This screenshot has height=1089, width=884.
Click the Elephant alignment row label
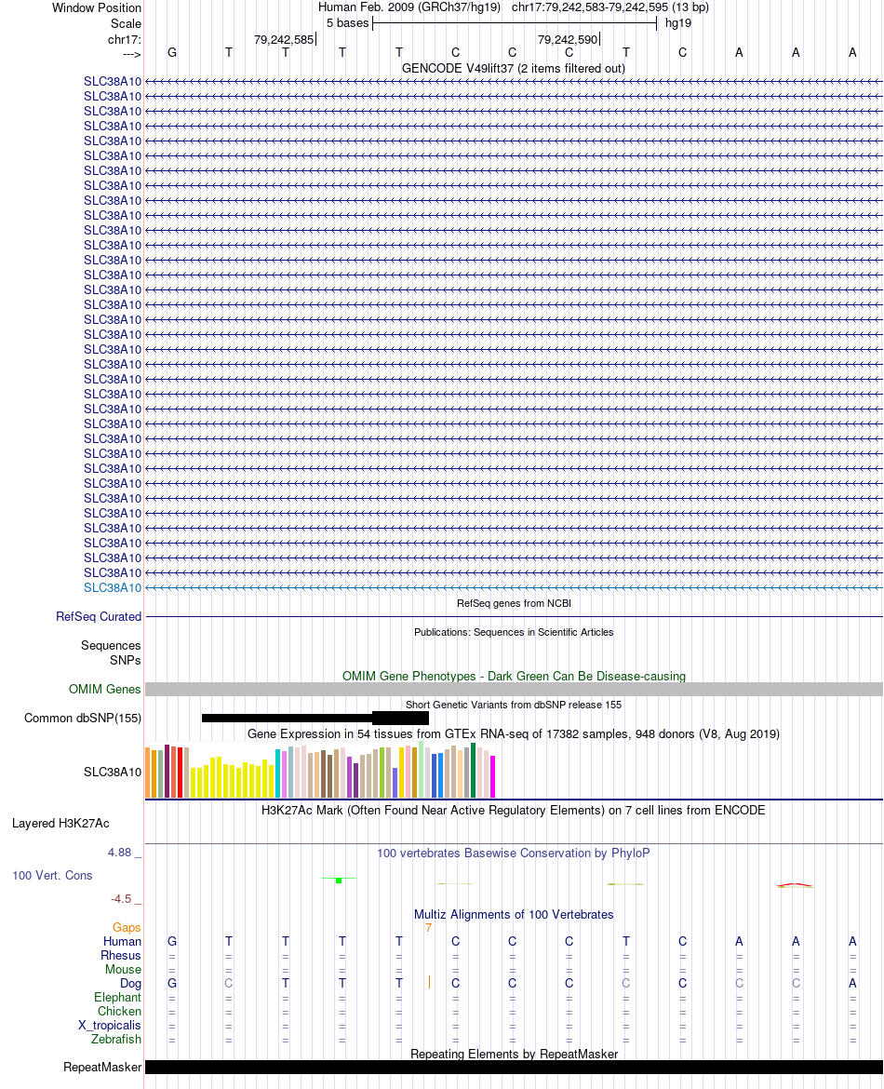117,997
